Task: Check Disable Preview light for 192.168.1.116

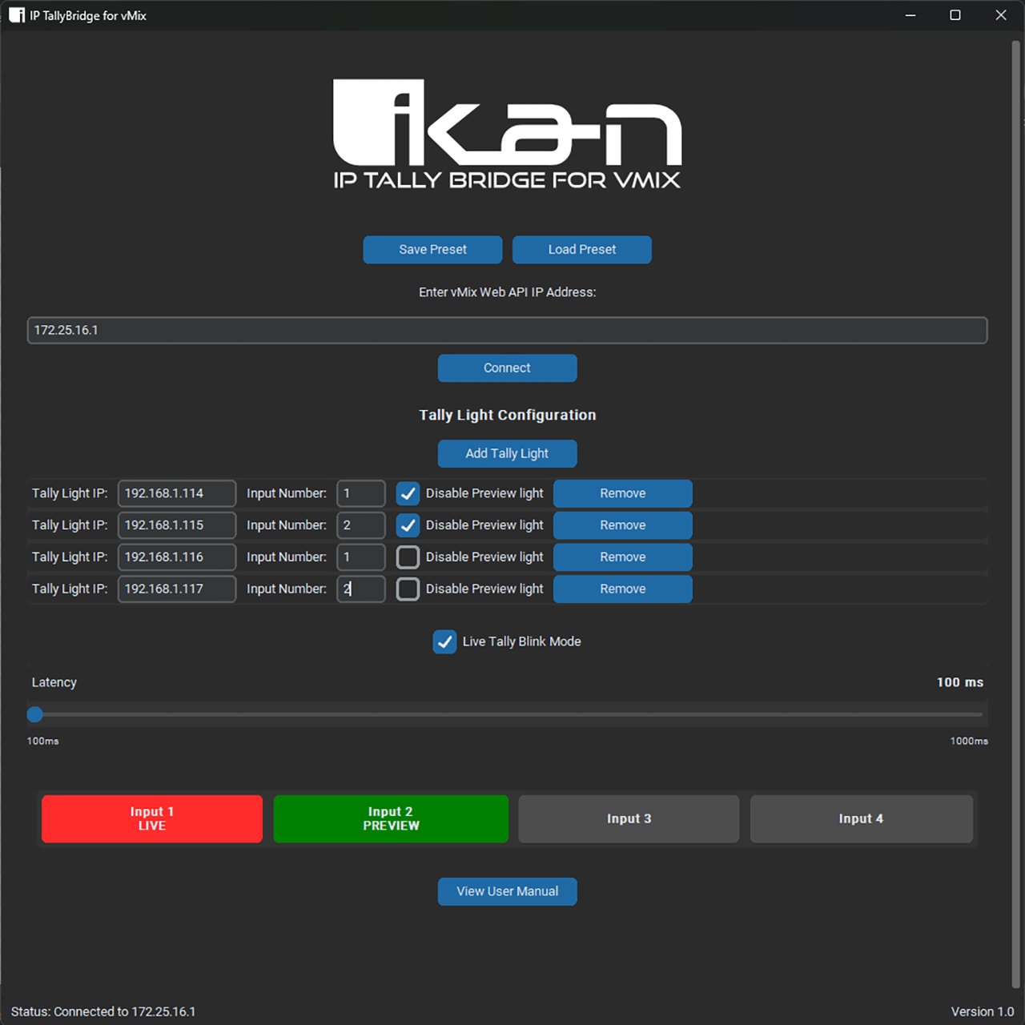Action: (x=408, y=557)
